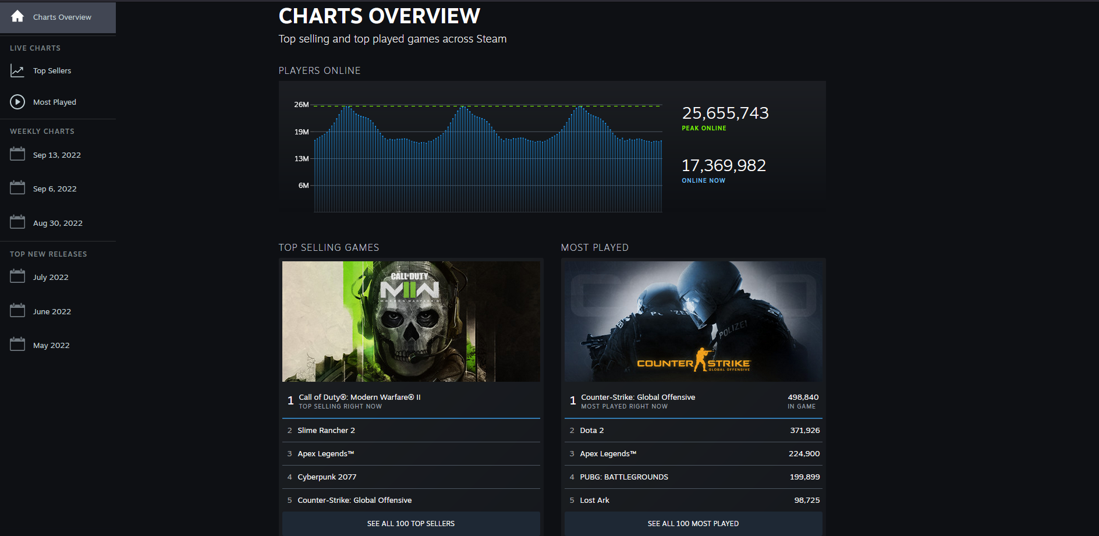Viewport: 1099px width, 536px height.
Task: Open the Top Sellers live chart
Action: pos(52,71)
